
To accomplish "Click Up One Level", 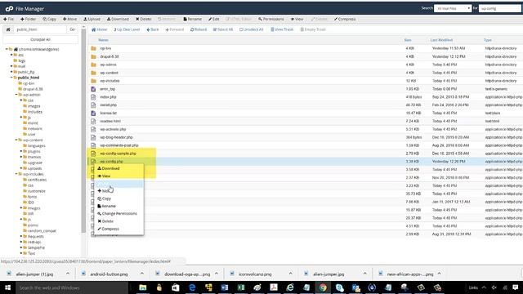I will 127,29.
